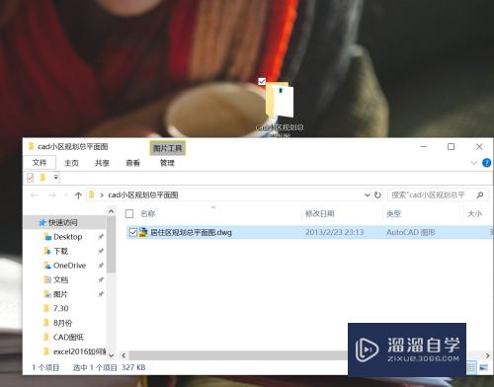Viewport: 494px width, 387px height.
Task: Open the 管理 ribbon tab
Action: [167, 163]
